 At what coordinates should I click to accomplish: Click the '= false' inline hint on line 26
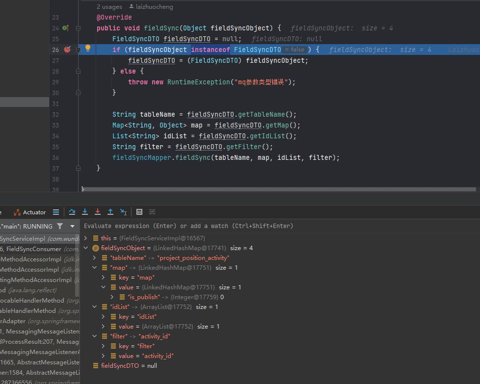295,50
